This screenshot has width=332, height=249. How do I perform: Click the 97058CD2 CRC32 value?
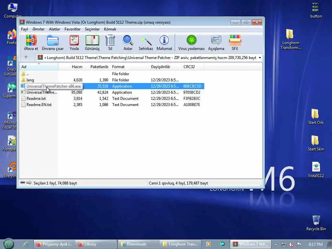coord(192,92)
